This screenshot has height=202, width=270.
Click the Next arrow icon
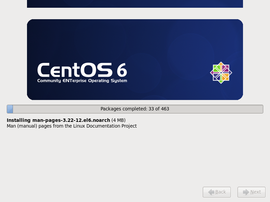pyautogui.click(x=246, y=192)
